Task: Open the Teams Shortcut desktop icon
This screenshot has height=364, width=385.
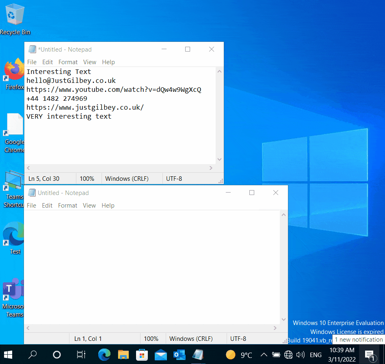Action: click(13, 188)
